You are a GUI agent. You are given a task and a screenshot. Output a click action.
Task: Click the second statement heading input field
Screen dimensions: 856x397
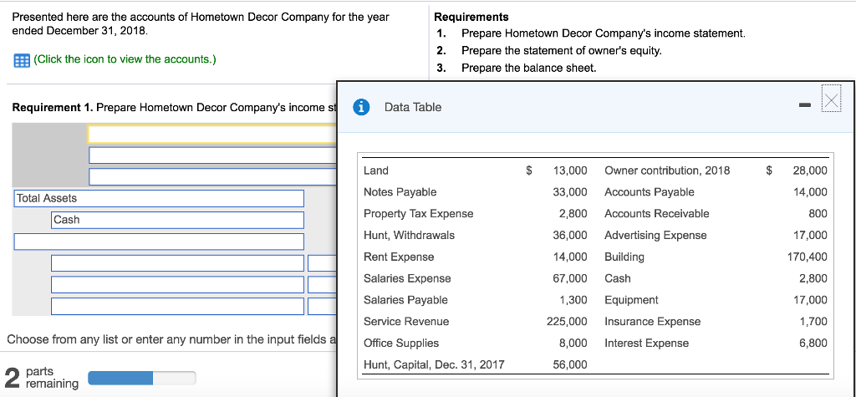pyautogui.click(x=213, y=155)
